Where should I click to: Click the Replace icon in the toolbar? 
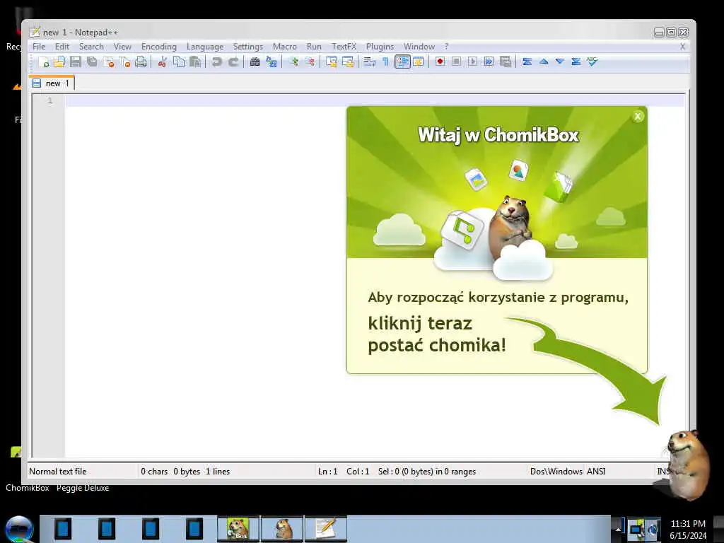click(x=271, y=62)
